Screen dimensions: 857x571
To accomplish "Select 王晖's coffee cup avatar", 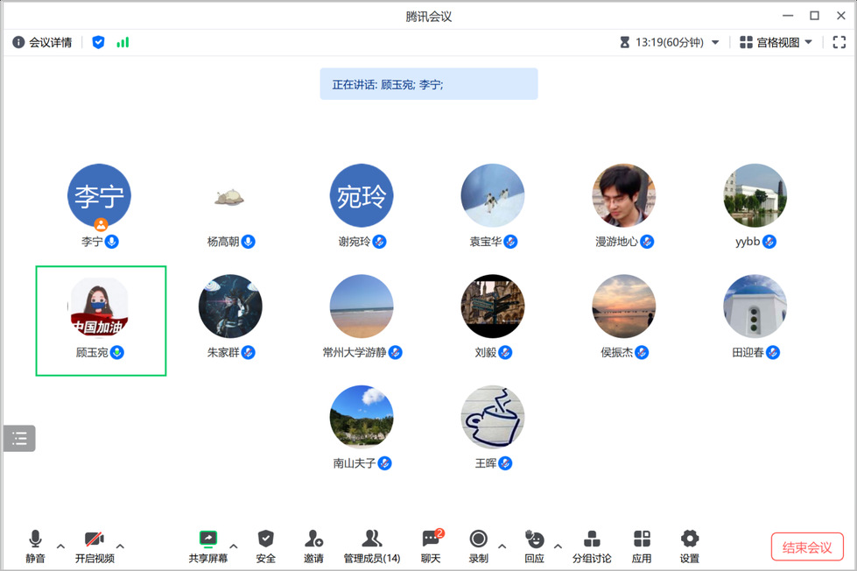I will 493,418.
